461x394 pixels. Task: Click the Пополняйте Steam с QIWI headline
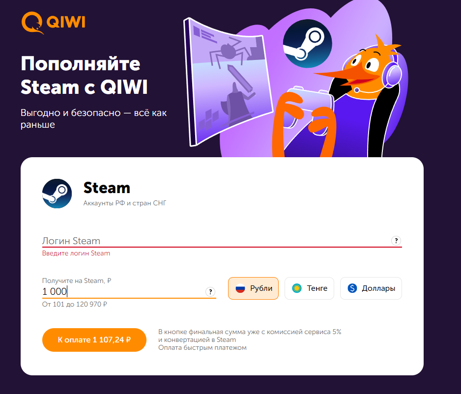click(84, 76)
